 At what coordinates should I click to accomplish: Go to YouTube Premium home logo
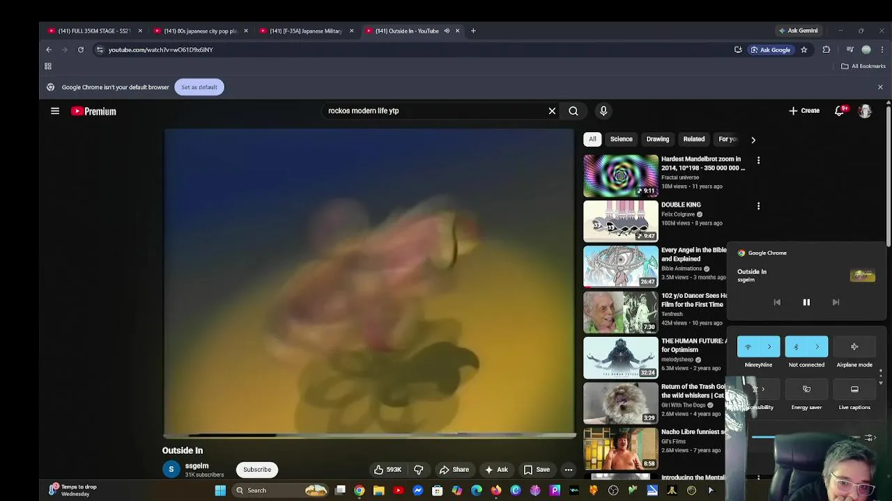coord(93,111)
